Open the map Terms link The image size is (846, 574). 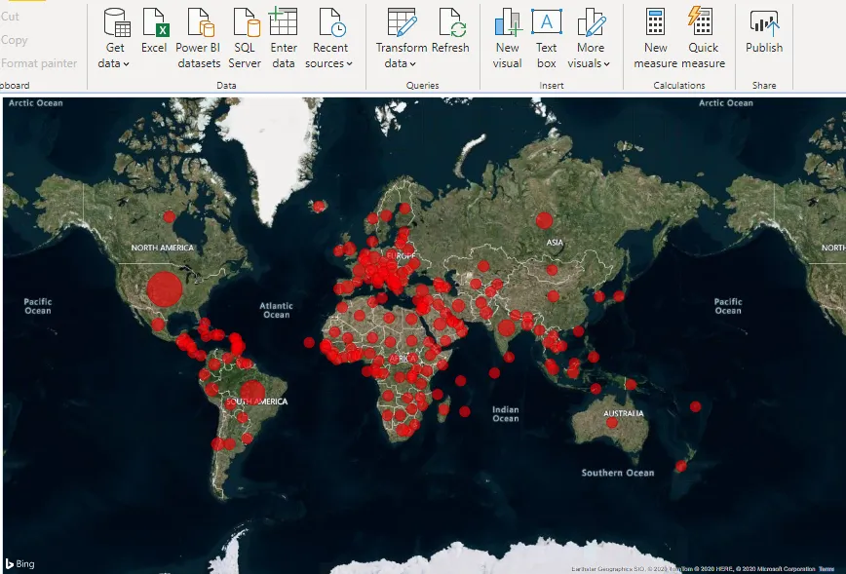(827, 569)
